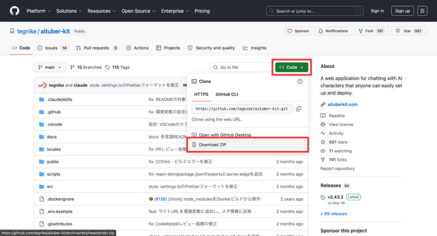The width and height of the screenshot is (437, 236).
Task: Click the Sign in link
Action: 377,11
